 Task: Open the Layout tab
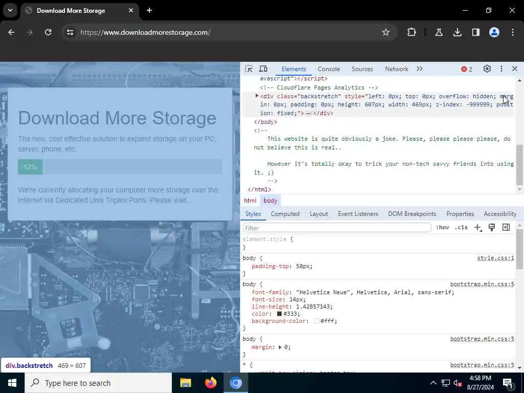319,214
